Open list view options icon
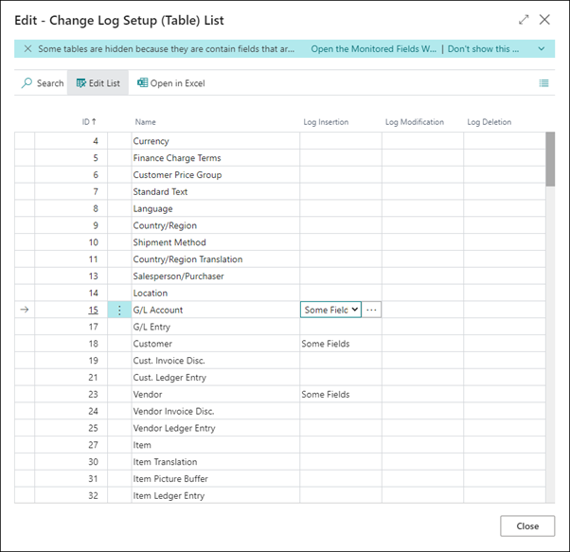 pos(543,83)
